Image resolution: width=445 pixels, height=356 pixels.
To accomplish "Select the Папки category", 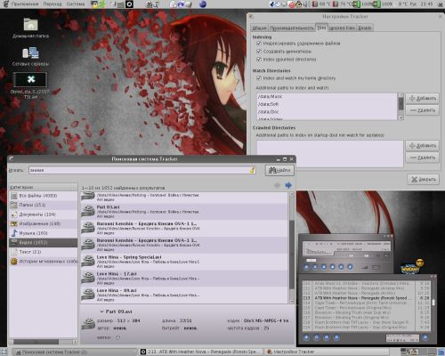I will pyautogui.click(x=44, y=205).
